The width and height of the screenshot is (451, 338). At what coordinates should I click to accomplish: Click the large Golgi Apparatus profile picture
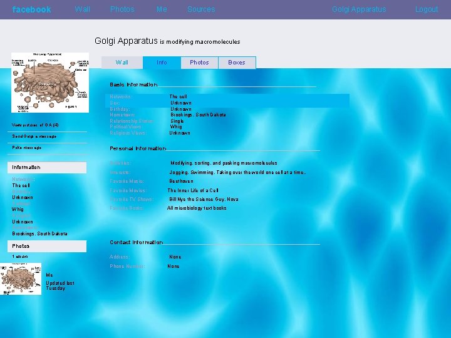coord(50,83)
